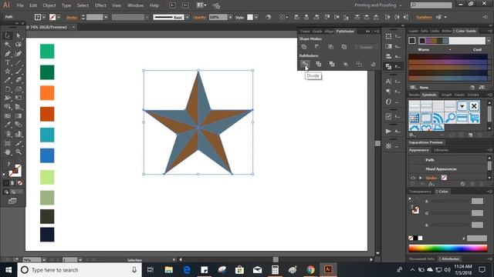This screenshot has width=494, height=277.
Task: Select the Selection tool in toolbox
Action: pyautogui.click(x=8, y=35)
